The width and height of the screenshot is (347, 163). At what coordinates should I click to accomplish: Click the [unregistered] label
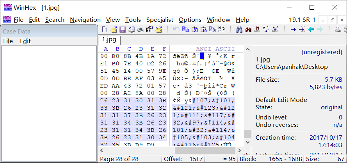tap(322, 52)
